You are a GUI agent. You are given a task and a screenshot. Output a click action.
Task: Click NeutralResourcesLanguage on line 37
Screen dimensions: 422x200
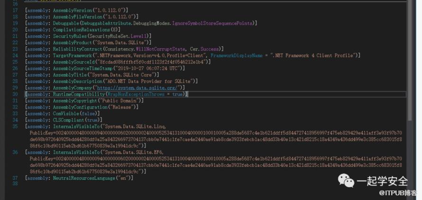coord(84,178)
